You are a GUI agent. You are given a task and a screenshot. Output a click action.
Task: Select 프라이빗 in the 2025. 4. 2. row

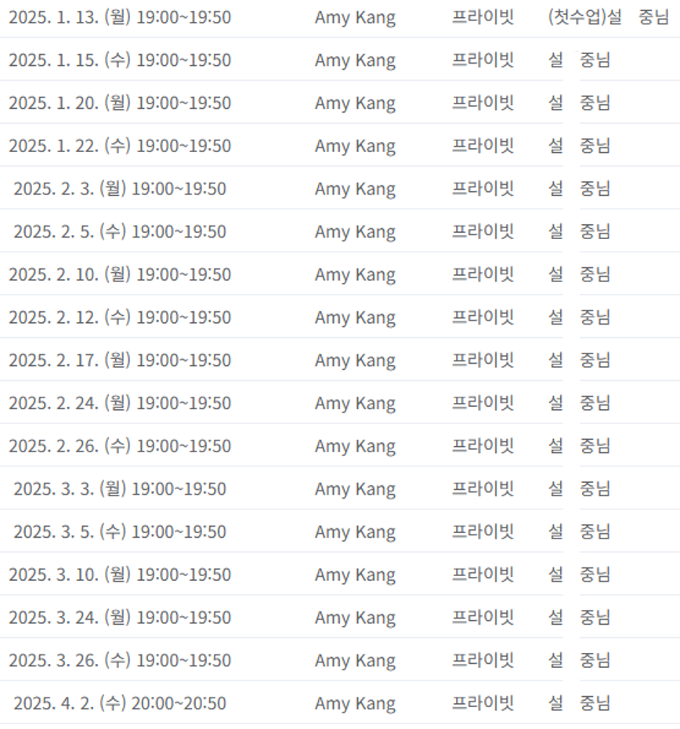[483, 702]
